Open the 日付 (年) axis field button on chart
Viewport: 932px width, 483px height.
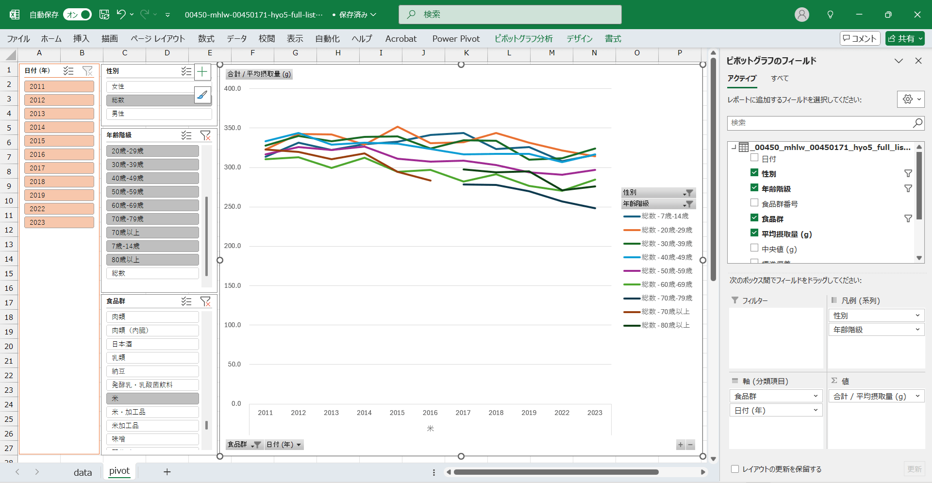tap(284, 445)
